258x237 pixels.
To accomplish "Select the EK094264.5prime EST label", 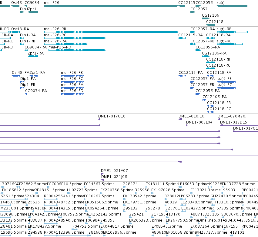I will pyautogui.click(x=102, y=208).
